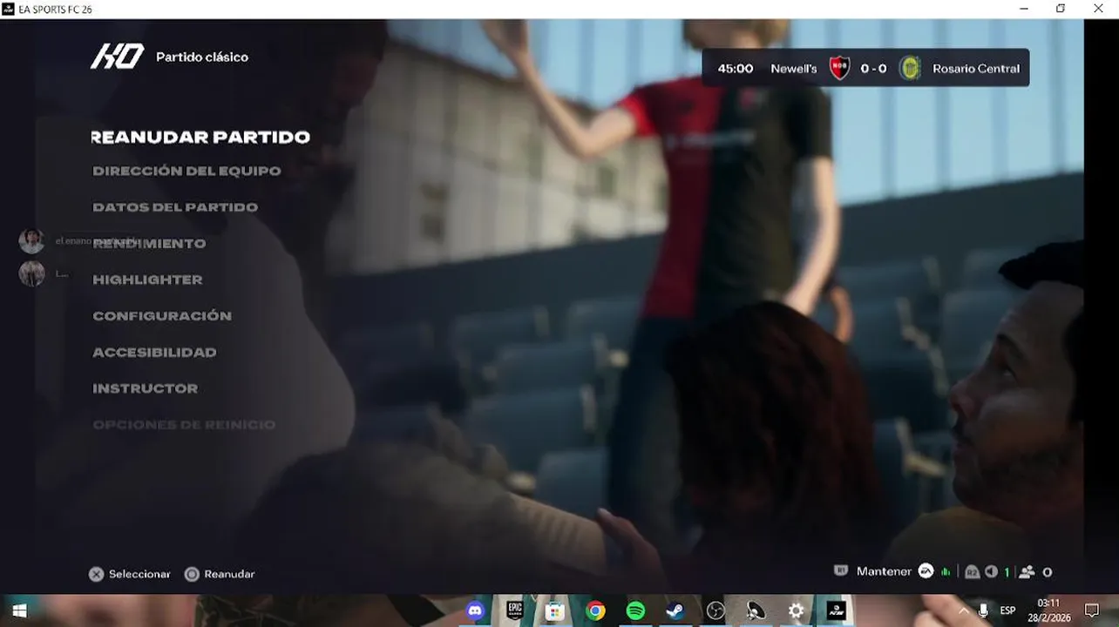Open Configuración menu entry
This screenshot has width=1119, height=627.
[x=162, y=316]
